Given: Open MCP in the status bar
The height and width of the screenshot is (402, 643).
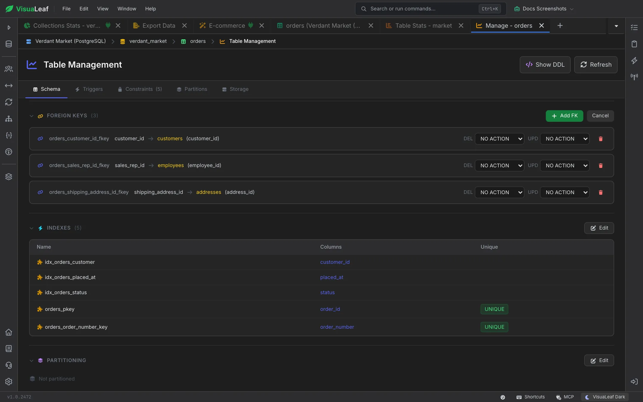Looking at the screenshot, I should pyautogui.click(x=565, y=397).
